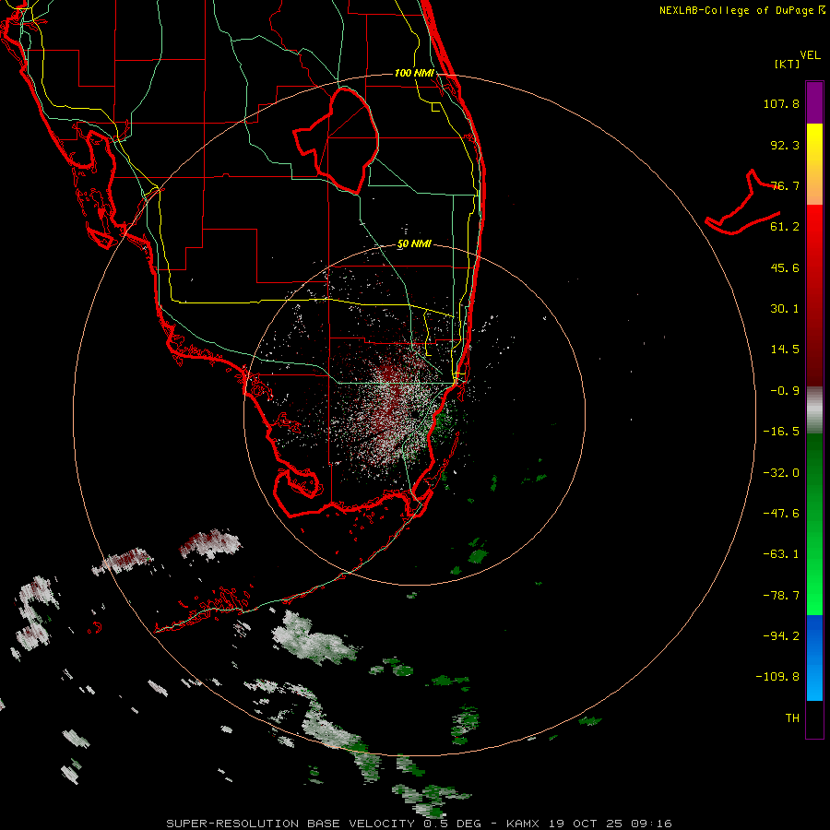Click the -0.9 scale value
This screenshot has width=830, height=830.
[785, 391]
